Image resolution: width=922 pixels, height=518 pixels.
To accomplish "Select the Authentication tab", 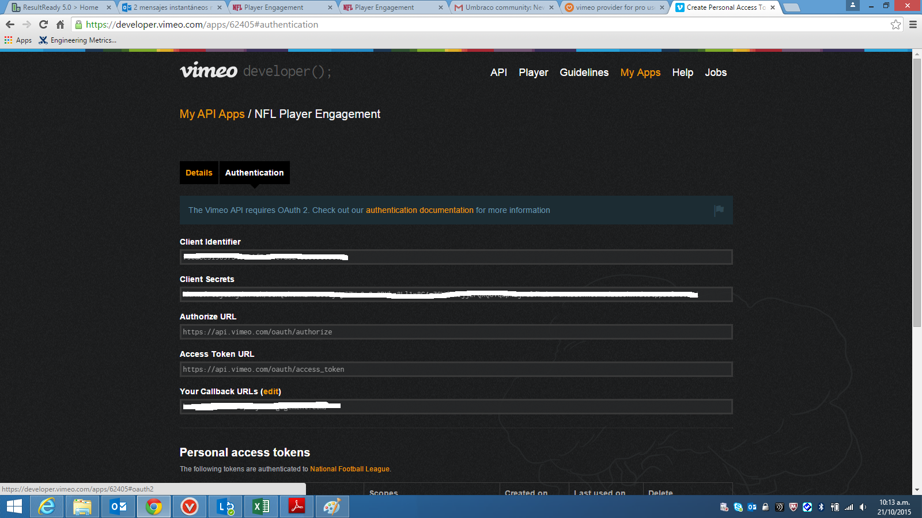I will point(254,173).
